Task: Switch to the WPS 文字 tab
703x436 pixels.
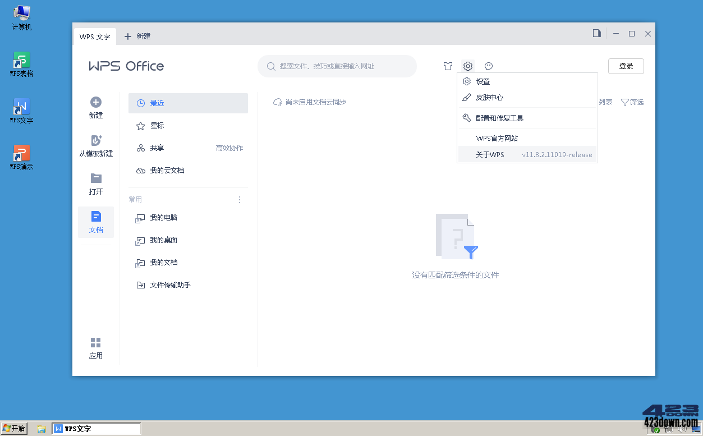Action: click(94, 36)
